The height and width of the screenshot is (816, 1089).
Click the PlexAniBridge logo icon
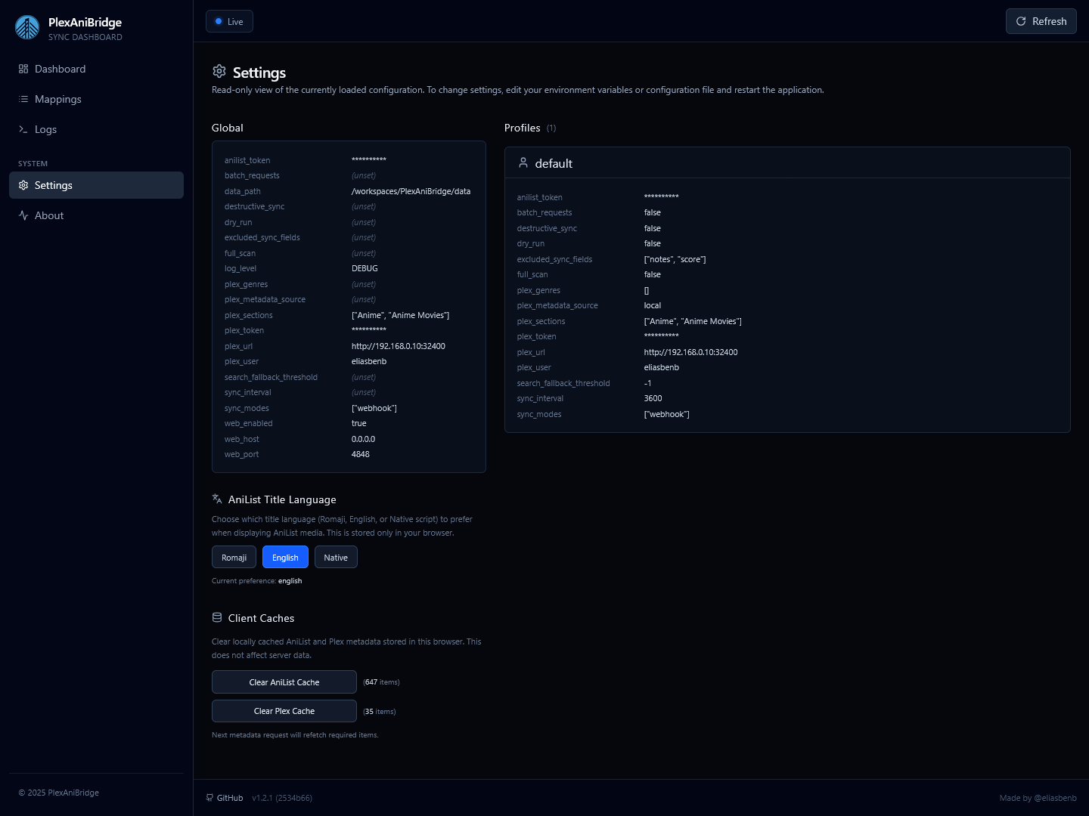27,28
